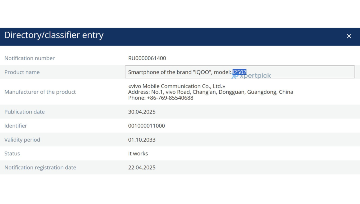Image resolution: width=360 pixels, height=204 pixels.
Task: Click the xpertpick watermark logo
Action: pyautogui.click(x=251, y=76)
